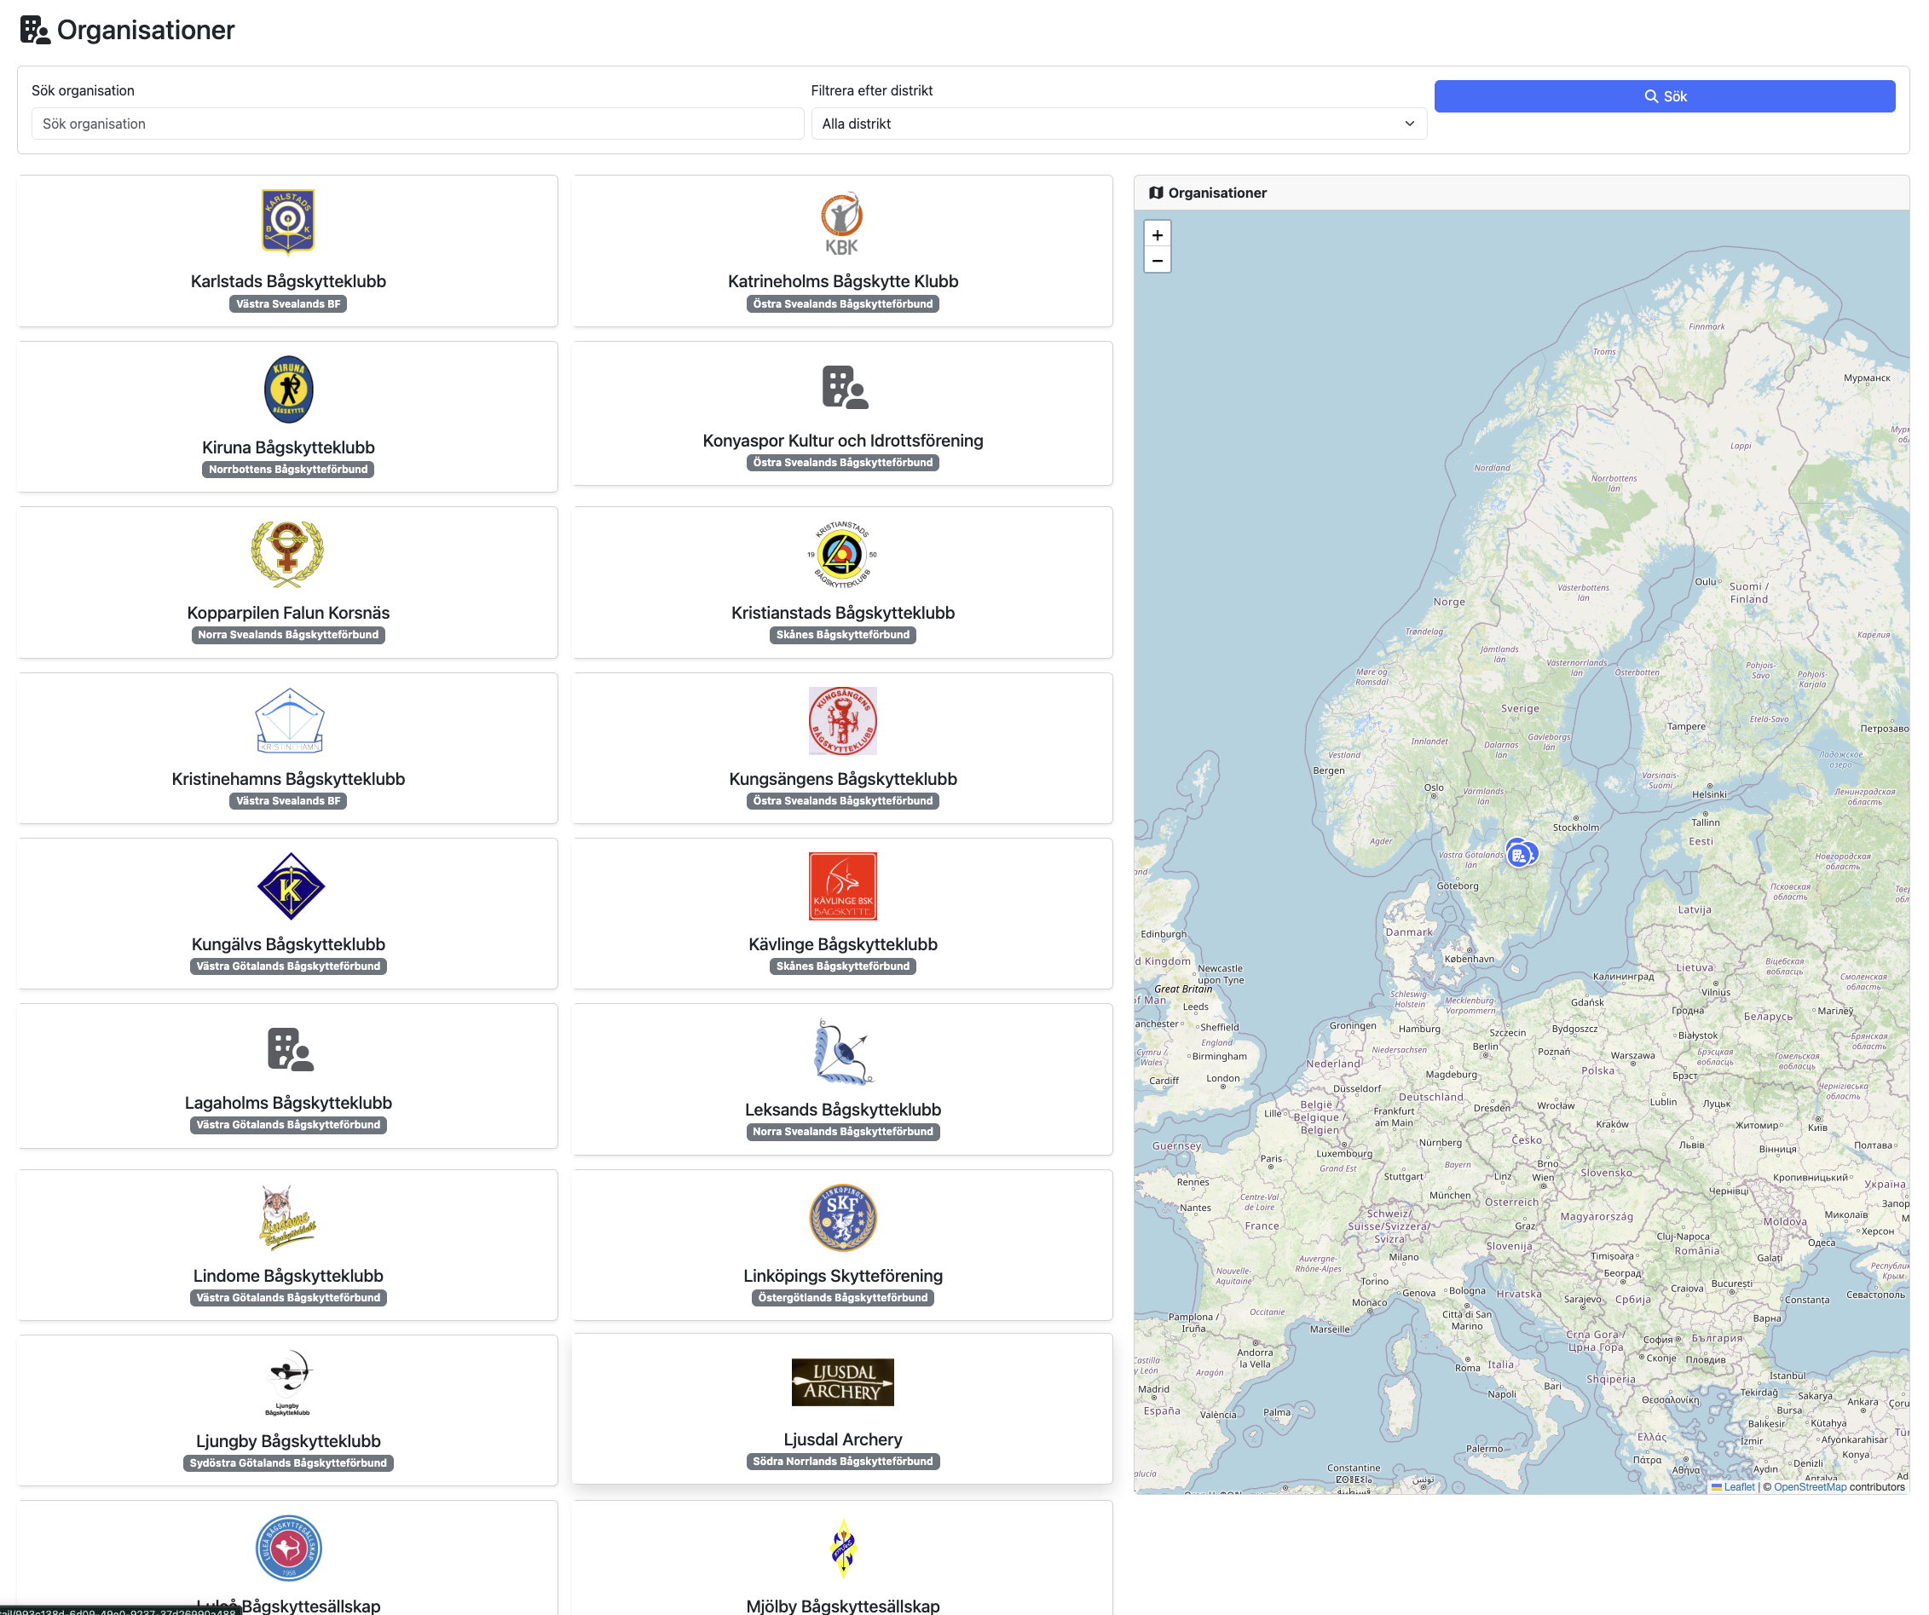Viewport: 1929px width, 1615px height.
Task: Open the Leaflet attribution link
Action: (1738, 1486)
